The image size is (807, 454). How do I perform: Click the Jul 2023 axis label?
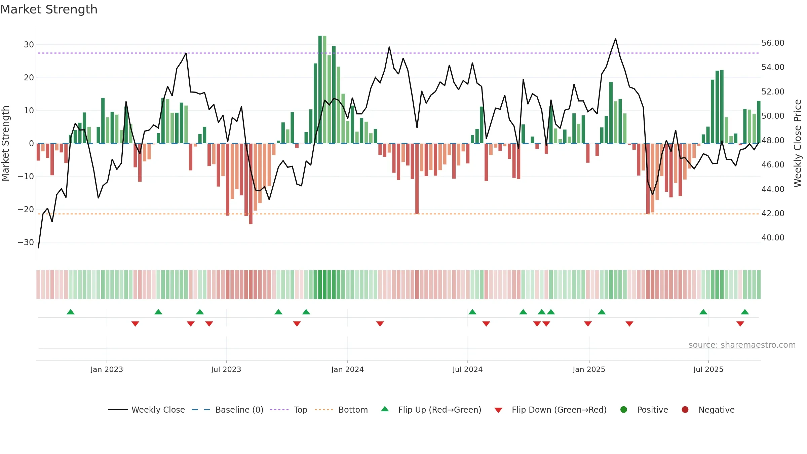(226, 370)
